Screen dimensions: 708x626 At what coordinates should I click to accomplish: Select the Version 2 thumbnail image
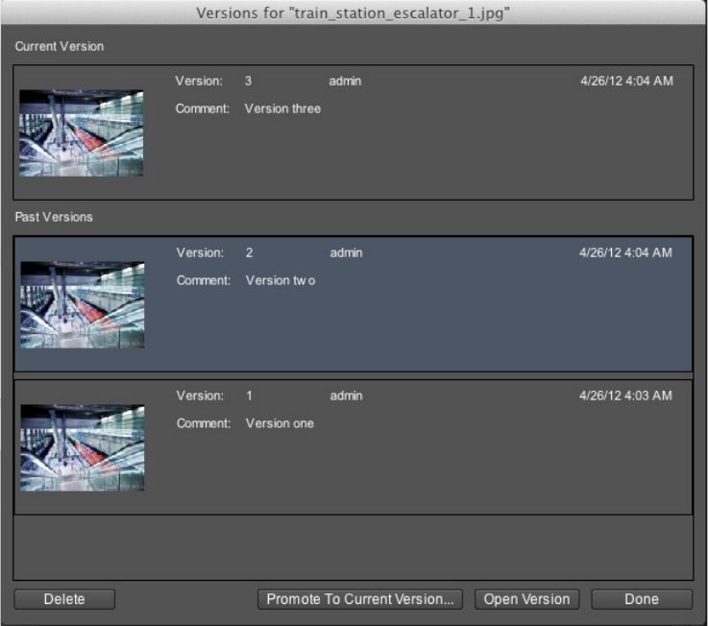[x=83, y=304]
